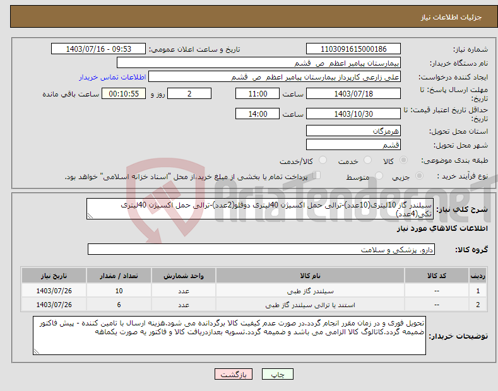The width and height of the screenshot is (498, 391).
Task: Click the need date in the استند یا ترالی row
Action: tap(54, 305)
